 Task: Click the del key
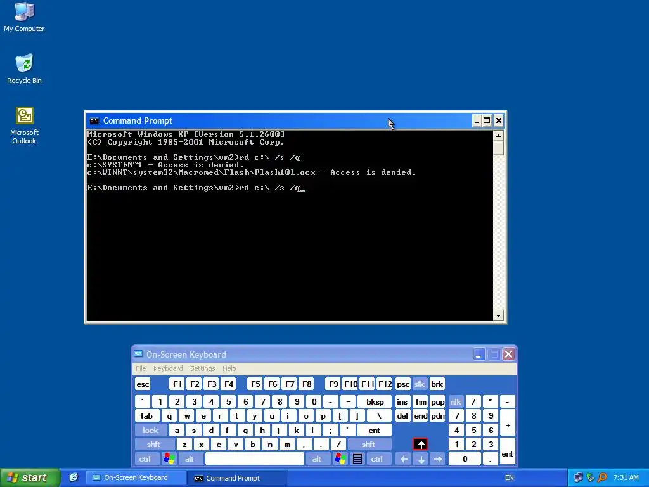402,416
